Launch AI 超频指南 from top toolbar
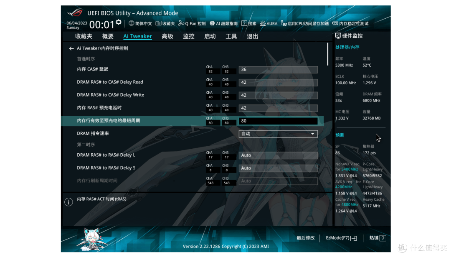This screenshot has width=451, height=257. pyautogui.click(x=212, y=24)
